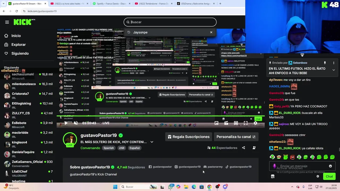Click the chat shop icon

coord(273,176)
